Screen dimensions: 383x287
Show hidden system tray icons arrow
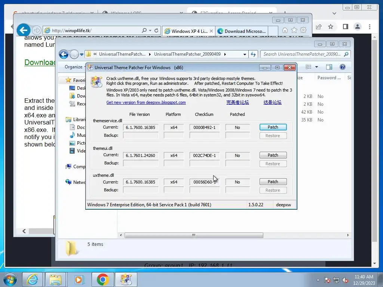click(x=318, y=280)
